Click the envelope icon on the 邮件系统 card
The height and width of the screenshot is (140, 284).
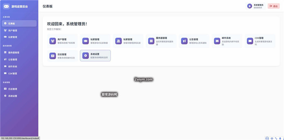[x=217, y=41]
